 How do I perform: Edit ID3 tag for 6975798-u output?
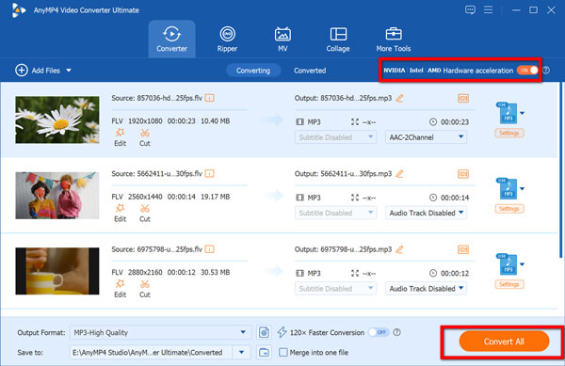[463, 249]
